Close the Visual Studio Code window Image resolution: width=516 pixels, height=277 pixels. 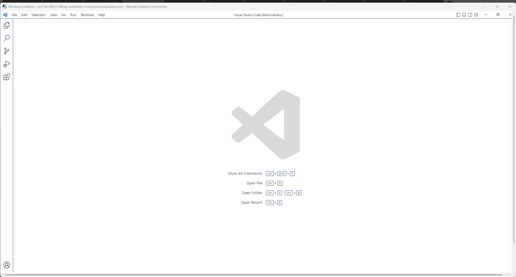point(510,15)
